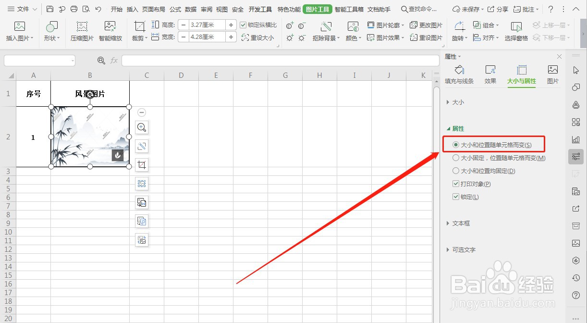The height and width of the screenshot is (323, 587).
Task: Open Fill and Line (填充与线条) panel tab
Action: tap(459, 75)
